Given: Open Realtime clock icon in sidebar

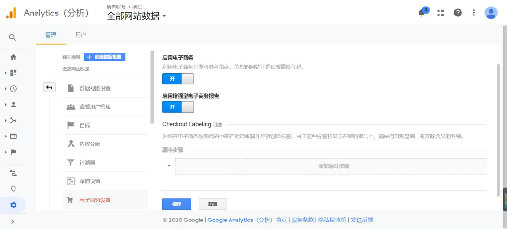Looking at the screenshot, I should pos(13,89).
